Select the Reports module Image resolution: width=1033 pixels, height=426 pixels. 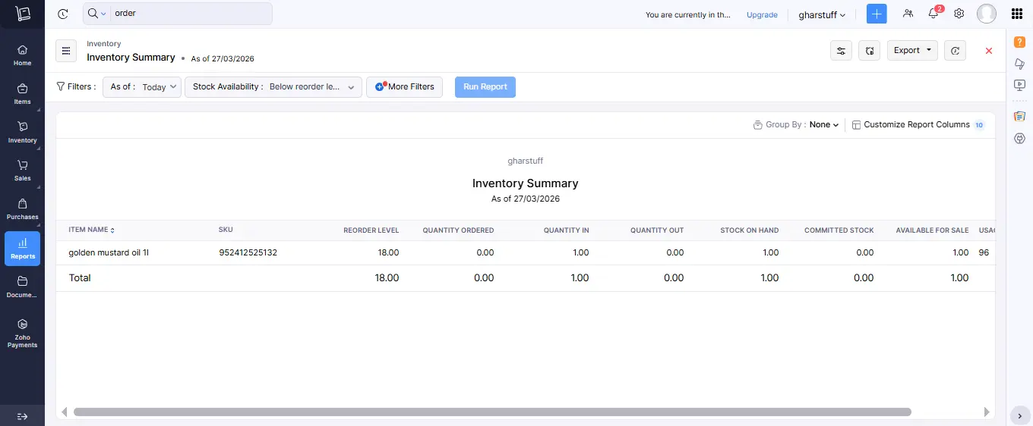pos(22,249)
